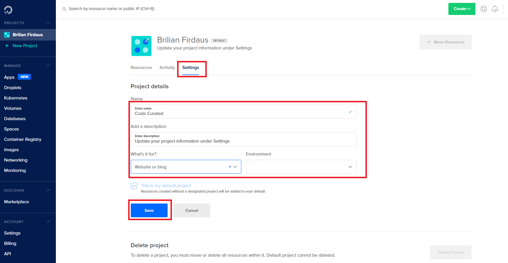Click the DEFAULT badge next to project title

pos(219,41)
